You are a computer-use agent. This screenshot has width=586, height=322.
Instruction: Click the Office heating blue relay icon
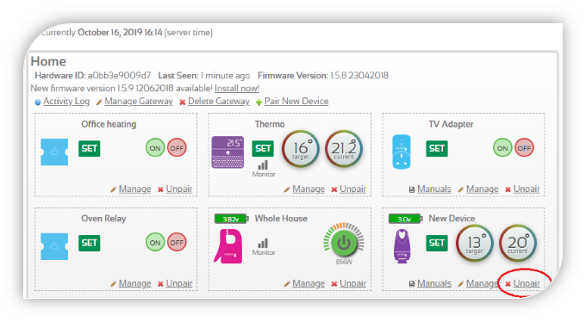pyautogui.click(x=54, y=152)
